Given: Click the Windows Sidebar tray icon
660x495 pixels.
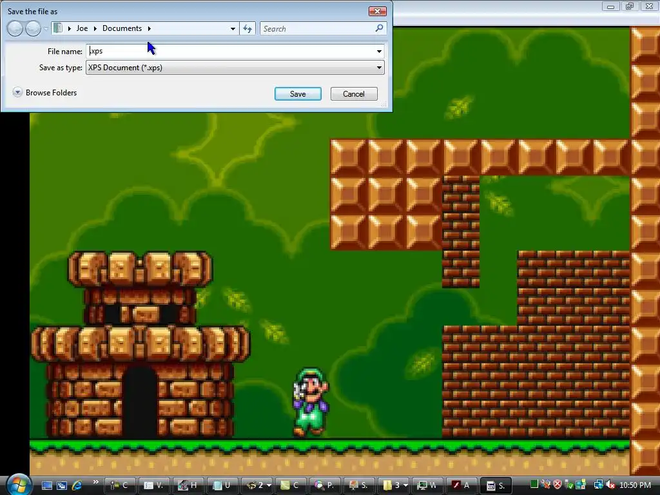Looking at the screenshot, I should coord(581,485).
